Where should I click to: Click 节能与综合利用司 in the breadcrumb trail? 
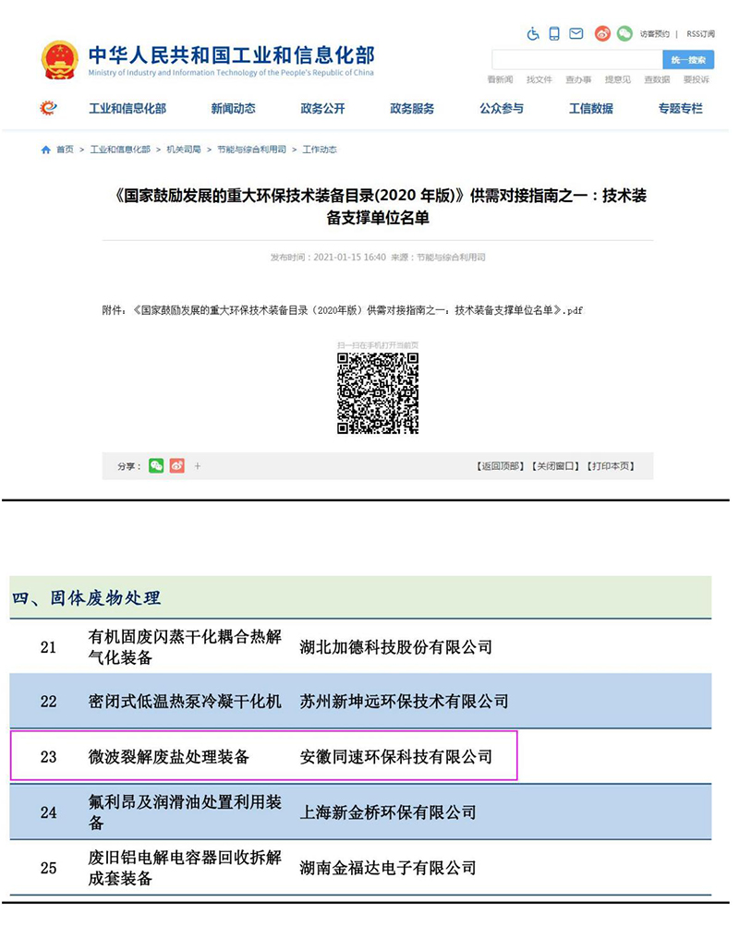pos(251,150)
